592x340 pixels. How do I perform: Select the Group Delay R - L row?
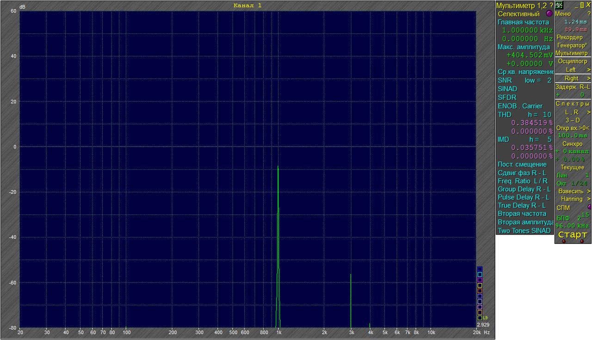tap(524, 189)
